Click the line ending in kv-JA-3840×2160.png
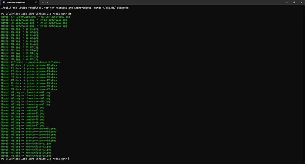The image size is (305, 164). [34, 23]
